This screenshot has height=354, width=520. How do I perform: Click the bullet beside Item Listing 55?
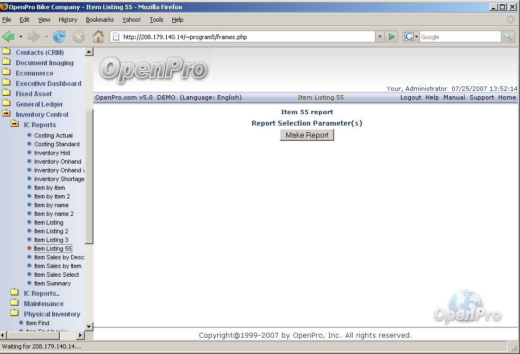pos(29,249)
